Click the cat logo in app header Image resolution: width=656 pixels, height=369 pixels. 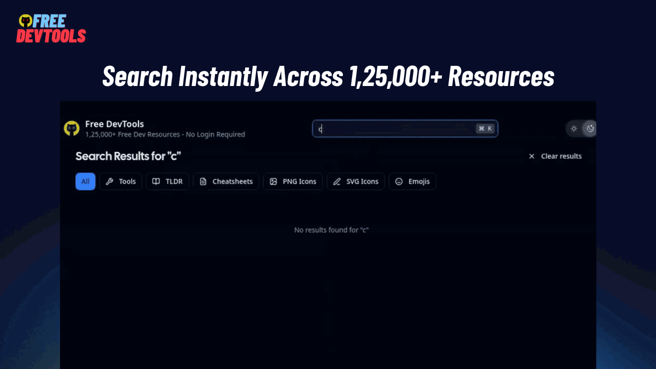72,128
